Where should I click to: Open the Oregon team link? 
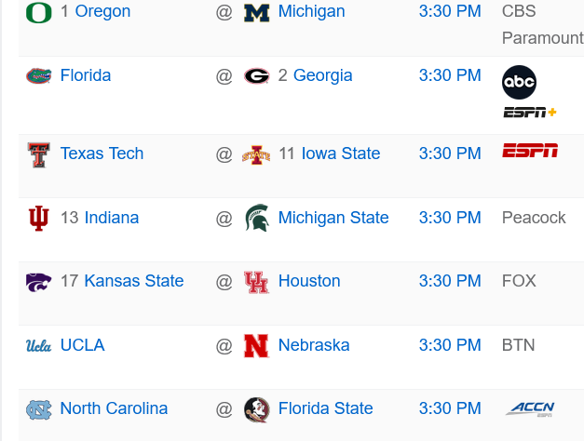click(102, 12)
